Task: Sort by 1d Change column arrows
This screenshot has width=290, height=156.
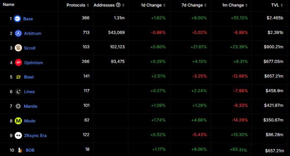Action: [x=164, y=5]
